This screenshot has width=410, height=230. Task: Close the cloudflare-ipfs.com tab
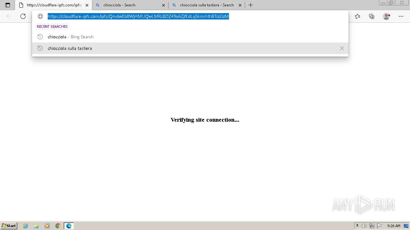tap(87, 5)
